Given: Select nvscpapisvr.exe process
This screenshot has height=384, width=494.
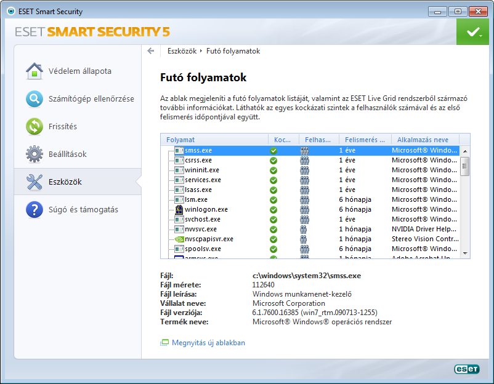Looking at the screenshot, I should [x=310, y=239].
